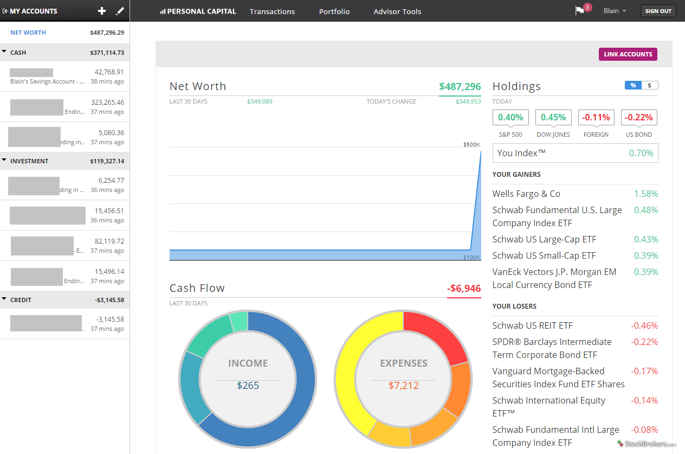
Task: Select the US Bond index box
Action: click(x=639, y=117)
